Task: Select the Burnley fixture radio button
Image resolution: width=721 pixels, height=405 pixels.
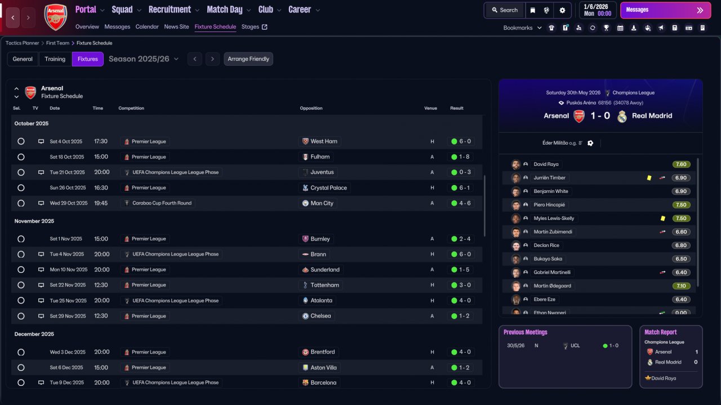Action: pyautogui.click(x=21, y=239)
